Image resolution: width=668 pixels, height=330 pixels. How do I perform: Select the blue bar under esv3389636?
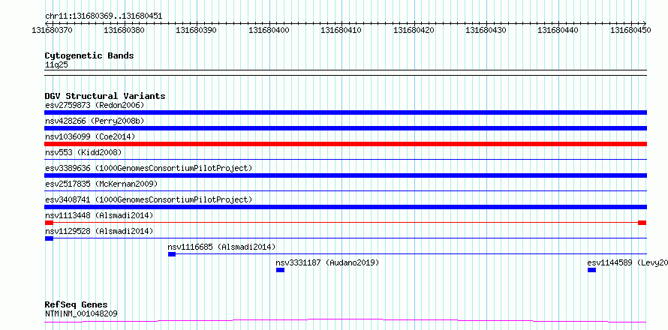click(x=345, y=175)
